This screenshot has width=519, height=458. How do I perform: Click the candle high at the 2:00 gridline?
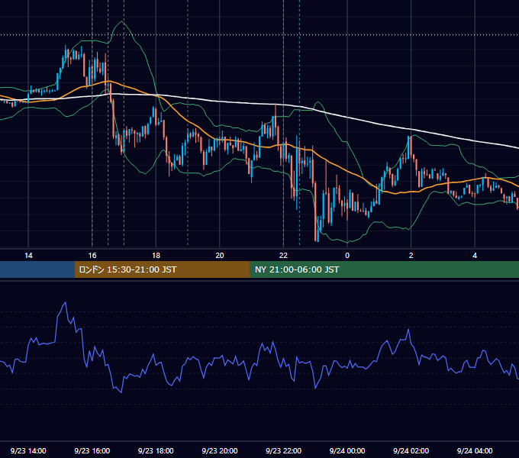tap(411, 136)
